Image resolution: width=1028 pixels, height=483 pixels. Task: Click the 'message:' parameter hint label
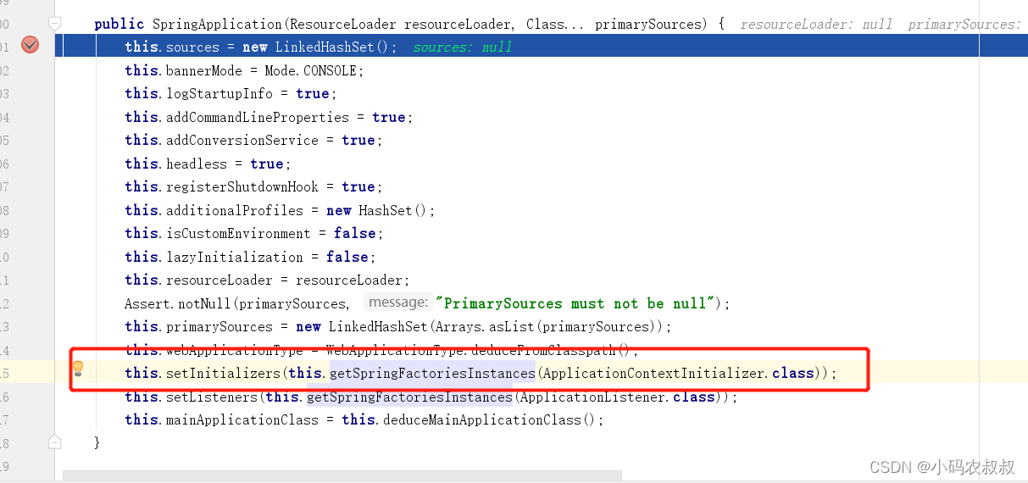click(397, 303)
